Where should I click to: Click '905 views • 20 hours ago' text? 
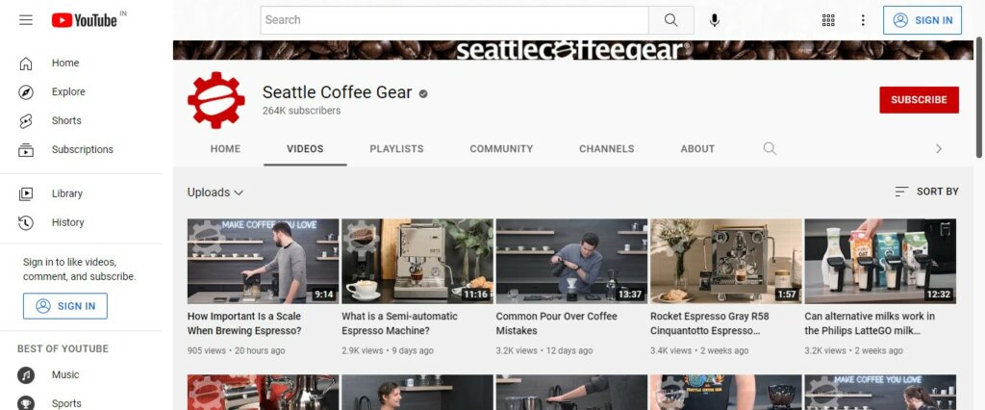coord(236,351)
